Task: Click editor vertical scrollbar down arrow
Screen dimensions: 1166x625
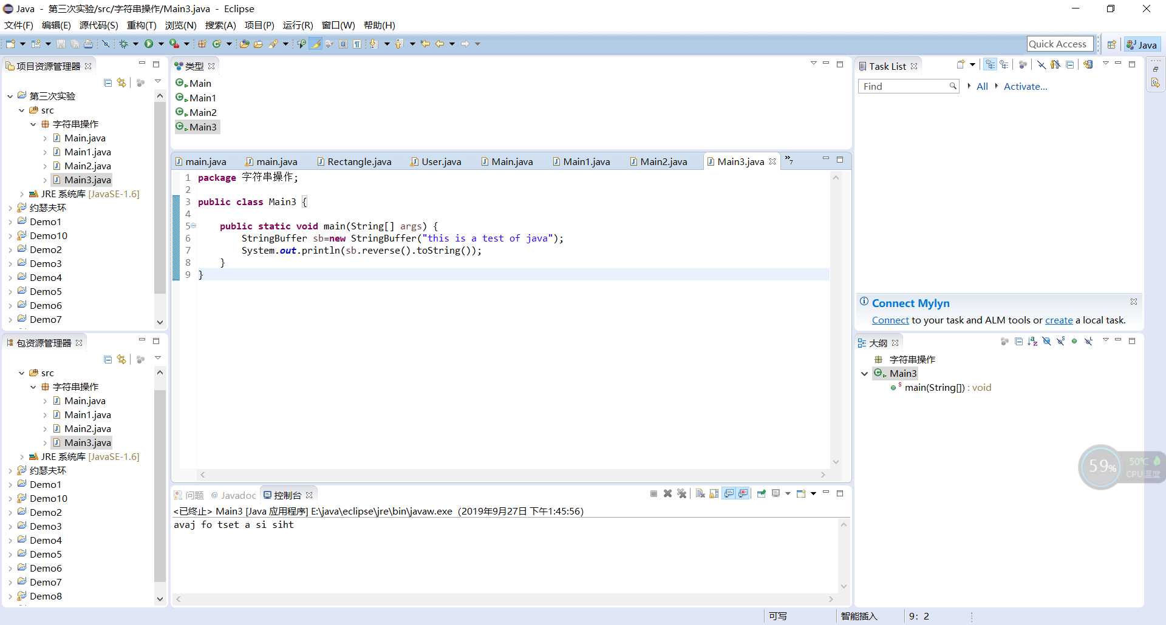Action: tap(836, 462)
